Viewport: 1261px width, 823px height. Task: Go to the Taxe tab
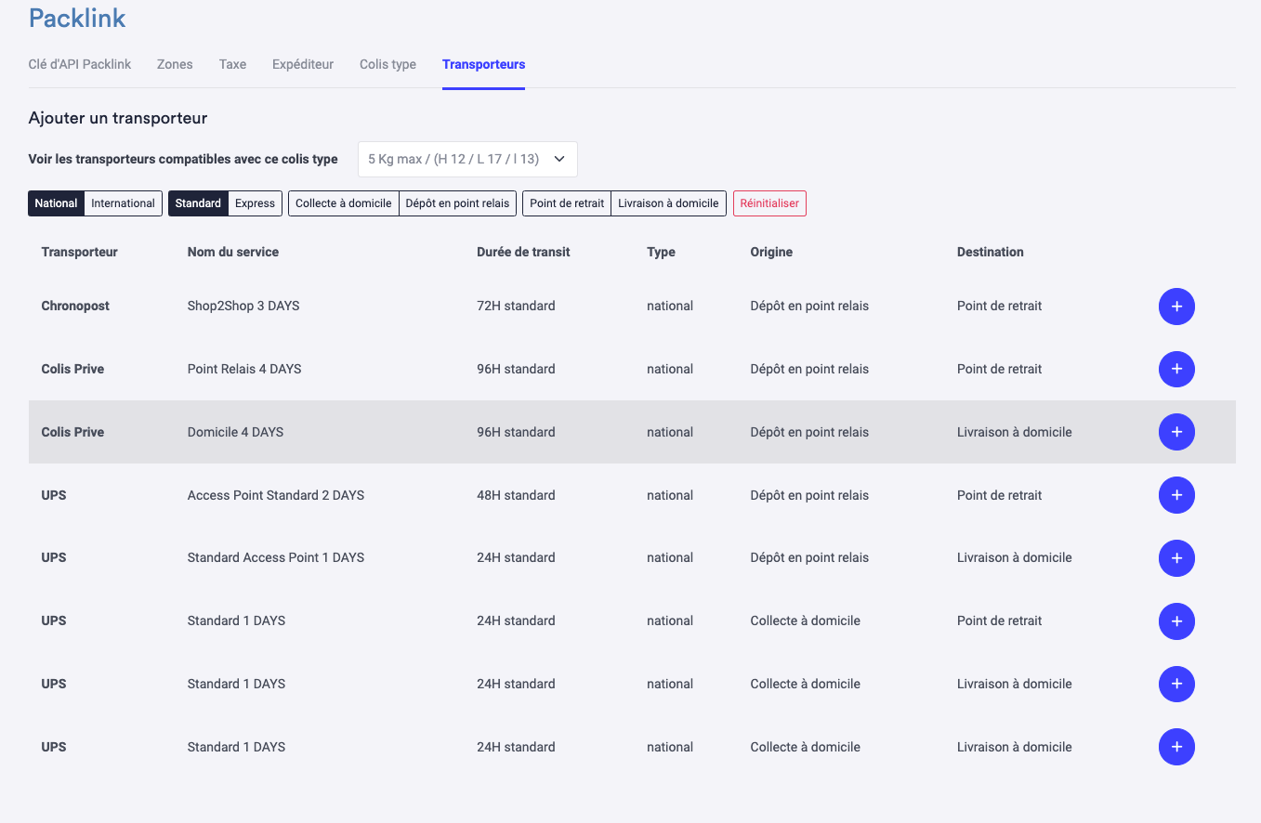coord(232,64)
